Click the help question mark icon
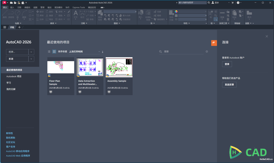Viewport: 274px width, 163px height. (238, 3)
